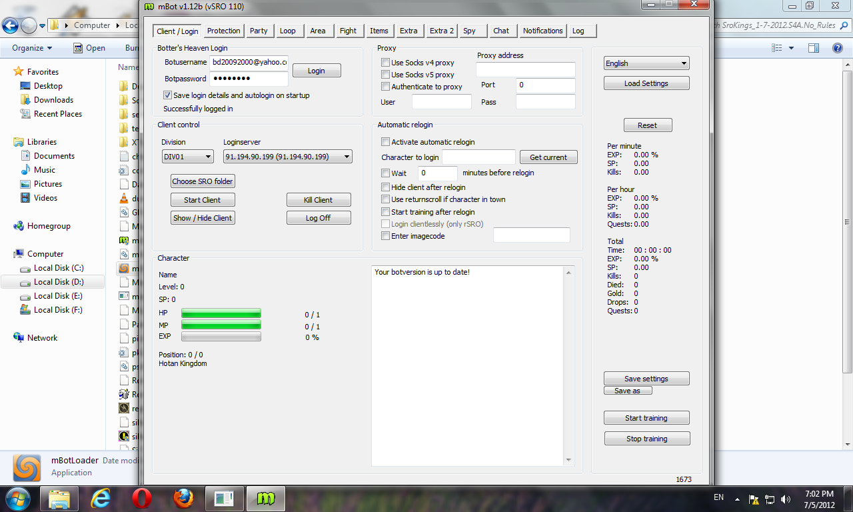Click Choose SRO folder button
Viewport: 853px width, 512px height.
coord(203,181)
